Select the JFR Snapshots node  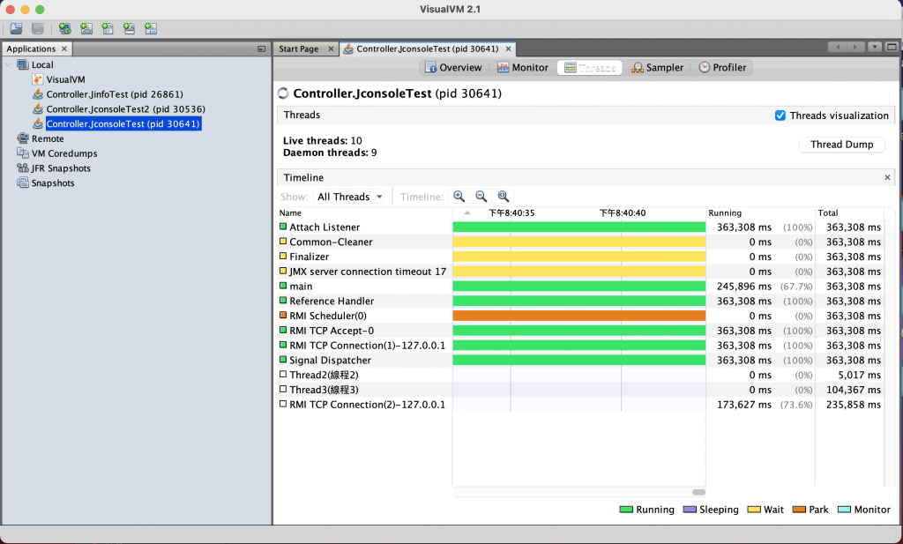(x=54, y=168)
